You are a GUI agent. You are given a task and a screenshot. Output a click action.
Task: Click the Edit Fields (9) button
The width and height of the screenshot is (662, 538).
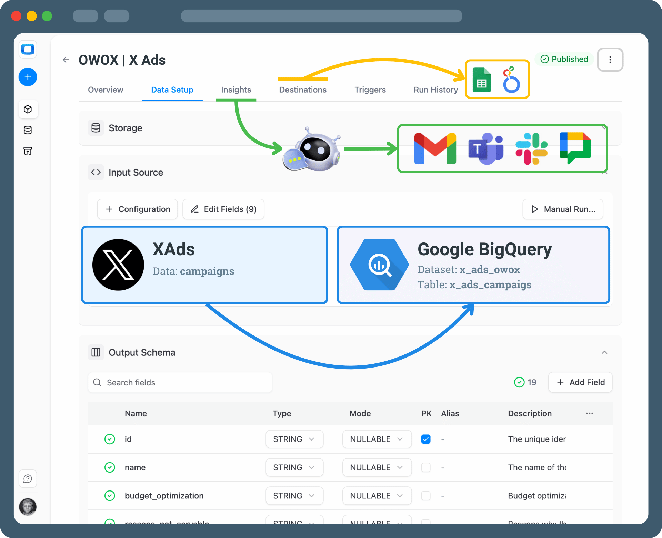coord(223,209)
